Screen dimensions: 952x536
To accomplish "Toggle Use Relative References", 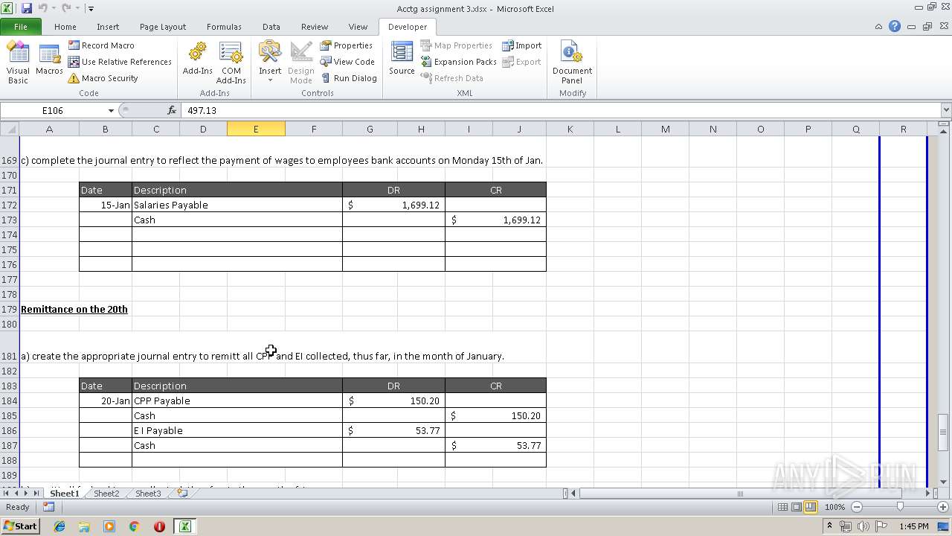I will [120, 62].
